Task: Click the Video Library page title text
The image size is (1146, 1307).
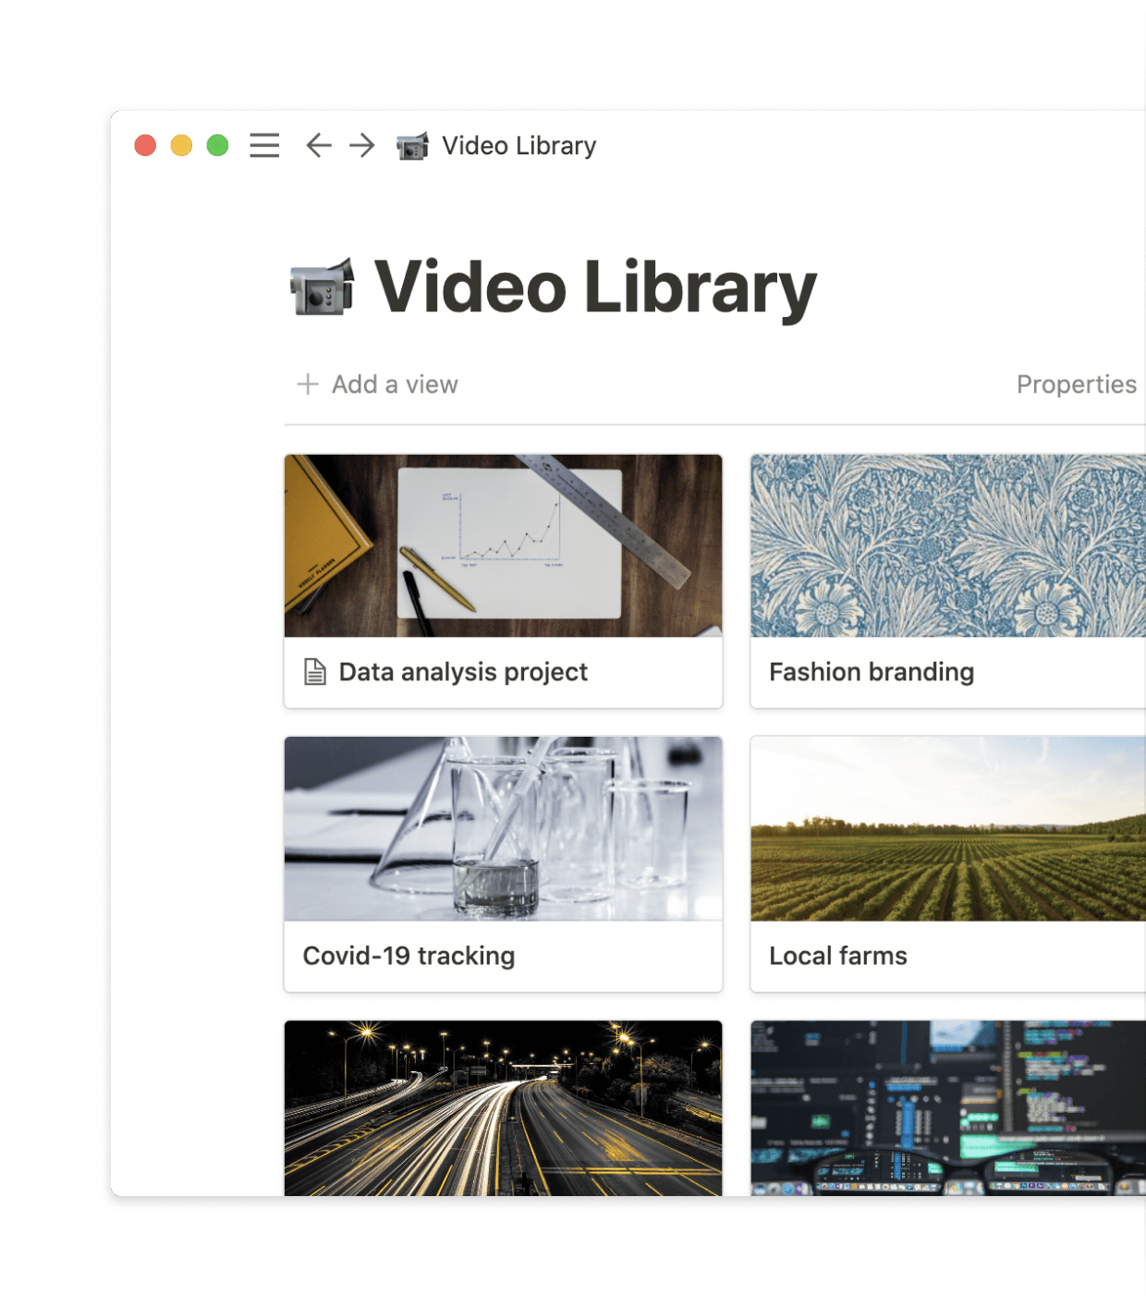Action: (596, 289)
